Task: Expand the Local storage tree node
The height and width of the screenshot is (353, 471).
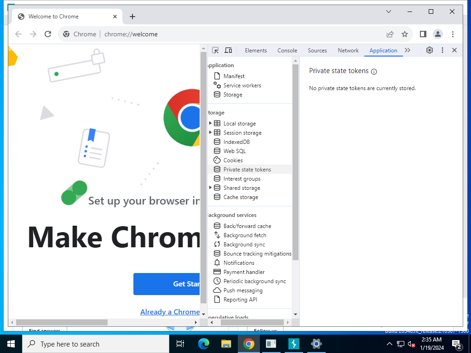Action: click(210, 123)
